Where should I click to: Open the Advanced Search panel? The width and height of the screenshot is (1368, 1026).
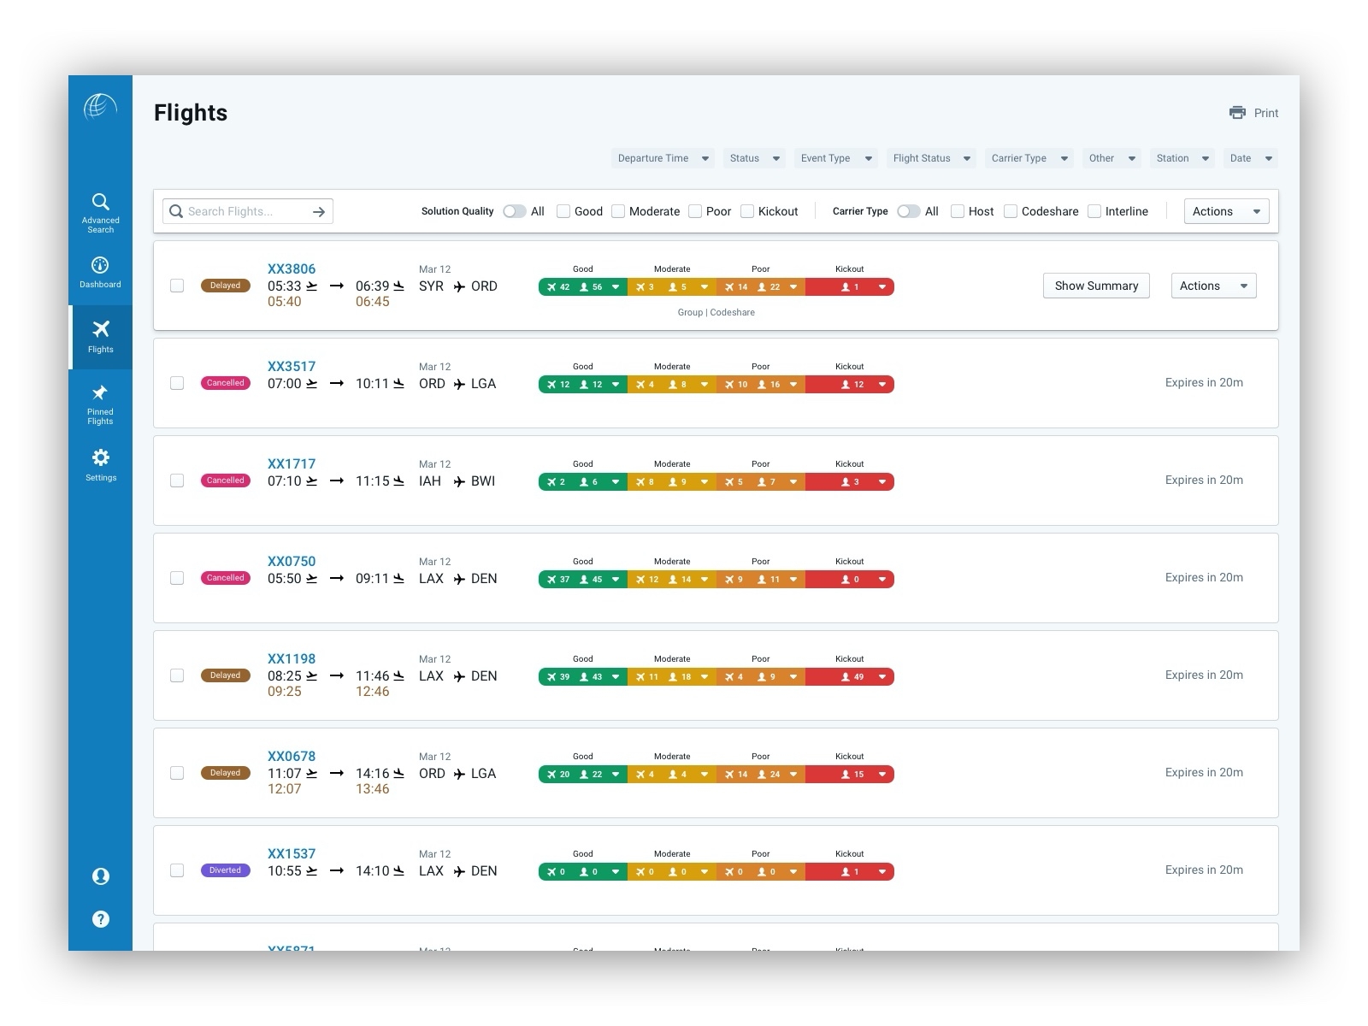[100, 211]
